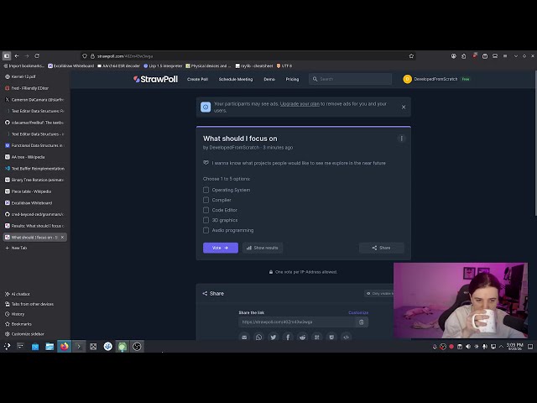Open the Firefox hamburger menu

coord(505,56)
